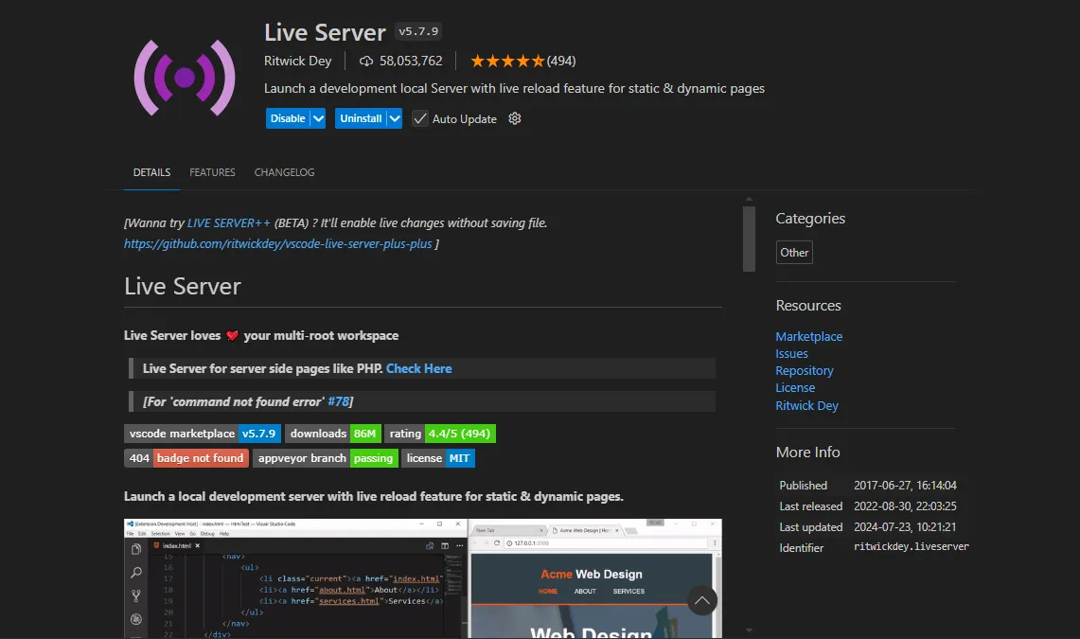The width and height of the screenshot is (1080, 639).
Task: Open the Check Here link for PHP
Action: tap(418, 368)
